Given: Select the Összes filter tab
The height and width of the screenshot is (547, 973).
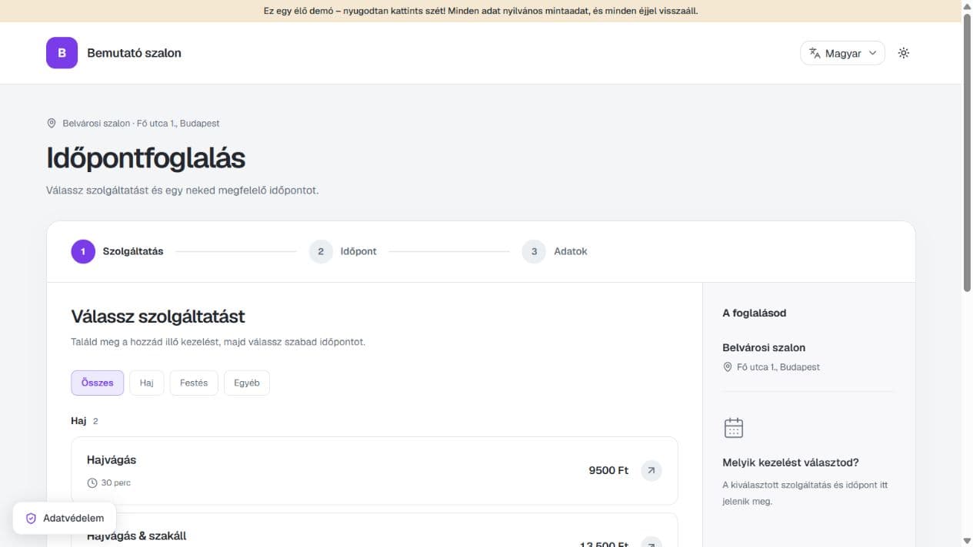Looking at the screenshot, I should point(97,383).
